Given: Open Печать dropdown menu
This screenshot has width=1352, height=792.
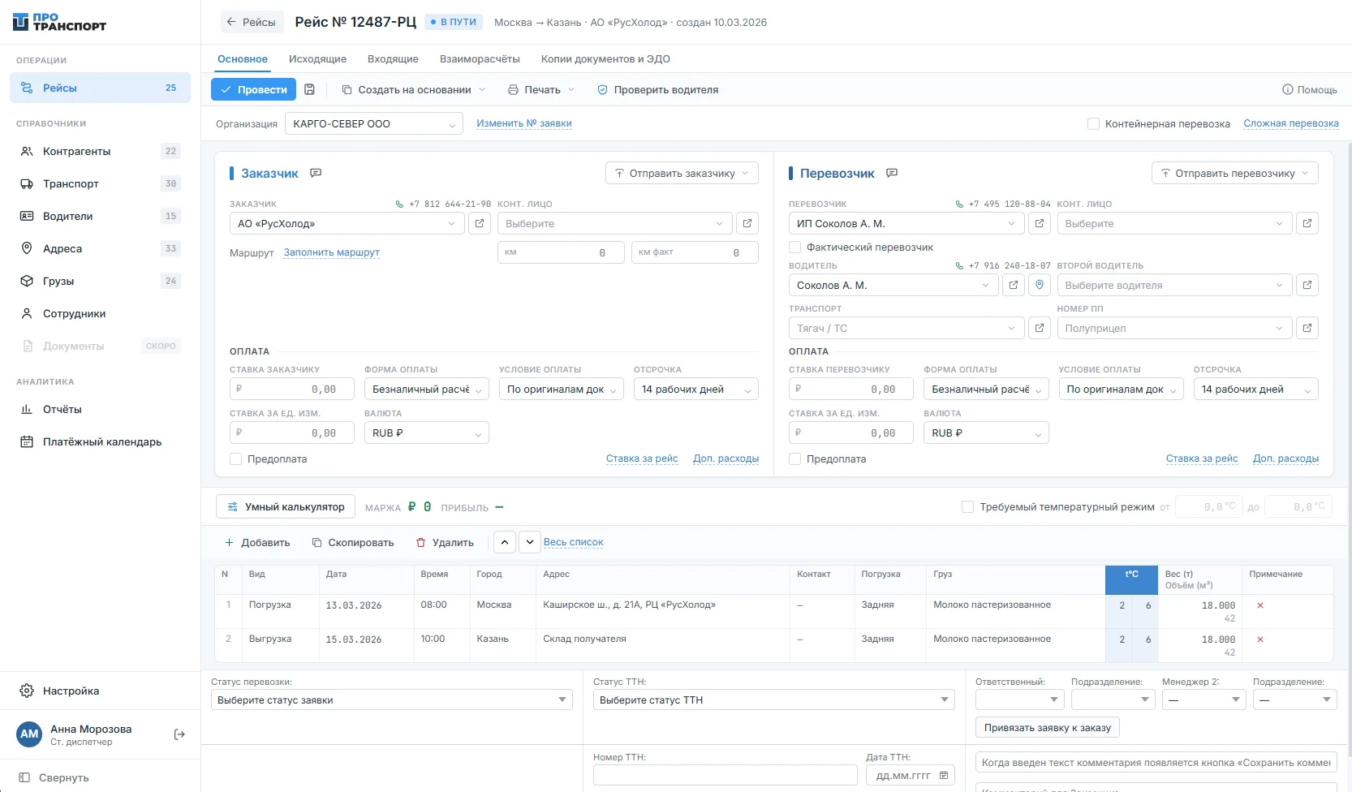Looking at the screenshot, I should tap(540, 90).
